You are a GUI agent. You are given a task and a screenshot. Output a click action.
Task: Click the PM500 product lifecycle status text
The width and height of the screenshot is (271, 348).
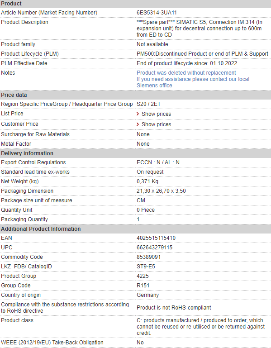202,54
